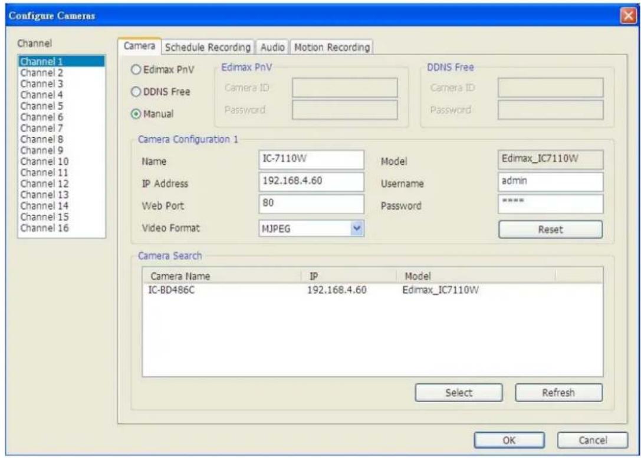Click the Model field showing Edimax_IC7110W
The image size is (641, 458).
(550, 159)
